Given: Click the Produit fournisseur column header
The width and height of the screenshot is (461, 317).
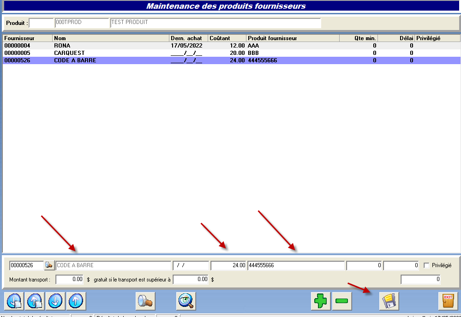Looking at the screenshot, I should pyautogui.click(x=293, y=38).
